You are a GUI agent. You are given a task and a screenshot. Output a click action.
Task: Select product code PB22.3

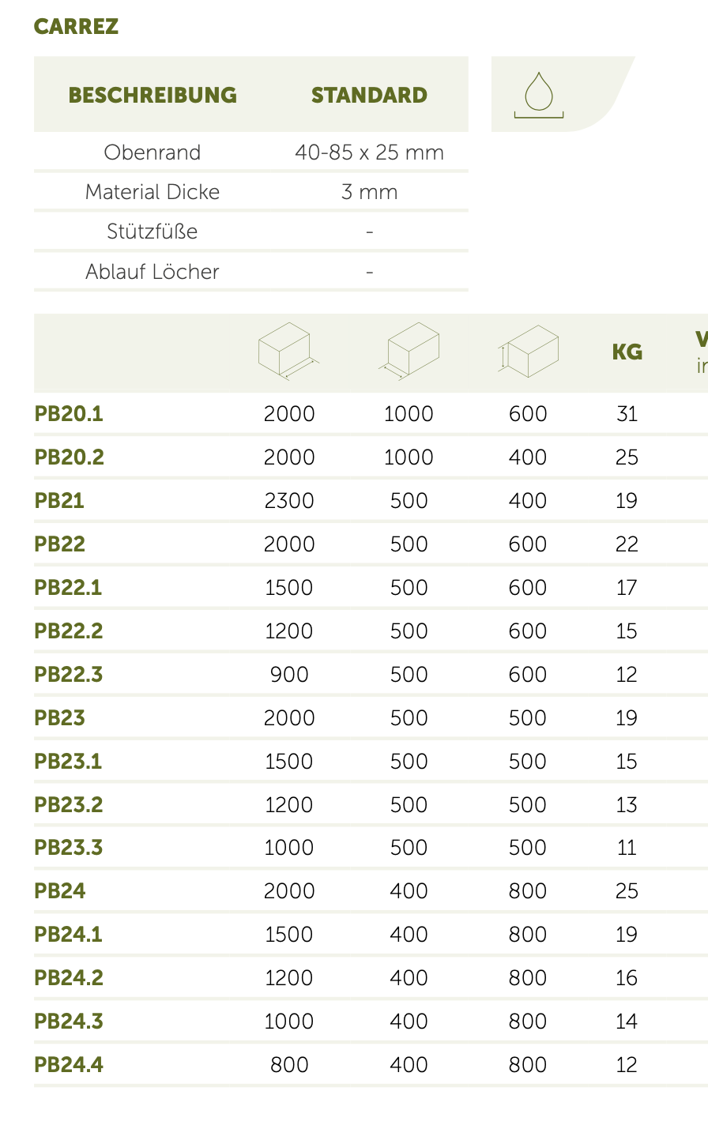click(69, 675)
